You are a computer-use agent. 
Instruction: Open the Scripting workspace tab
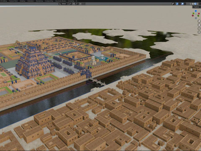(x=71, y=1)
